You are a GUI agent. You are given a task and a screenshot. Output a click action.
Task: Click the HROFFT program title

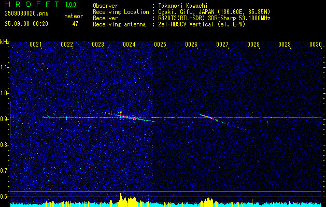click(32, 4)
